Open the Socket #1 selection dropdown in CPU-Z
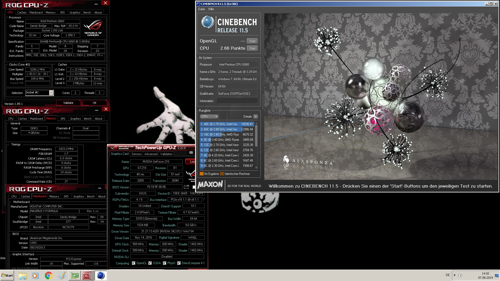Screen dimensions: 500x281 [x=51, y=93]
